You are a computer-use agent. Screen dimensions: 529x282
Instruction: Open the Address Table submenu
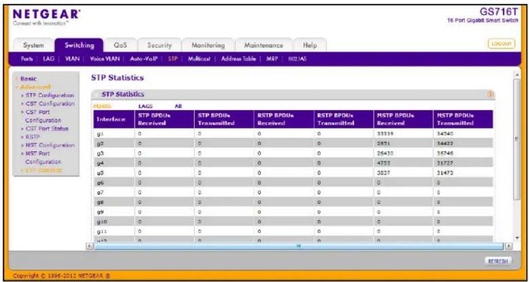click(x=239, y=59)
